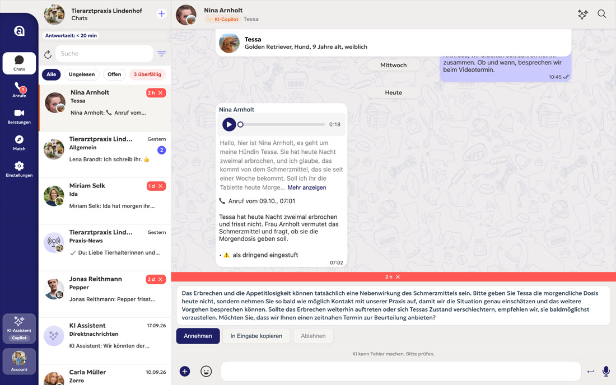The image size is (616, 385).
Task: Dismiss the 1d overdue badge on Miriam Selk chat
Action: tap(160, 186)
